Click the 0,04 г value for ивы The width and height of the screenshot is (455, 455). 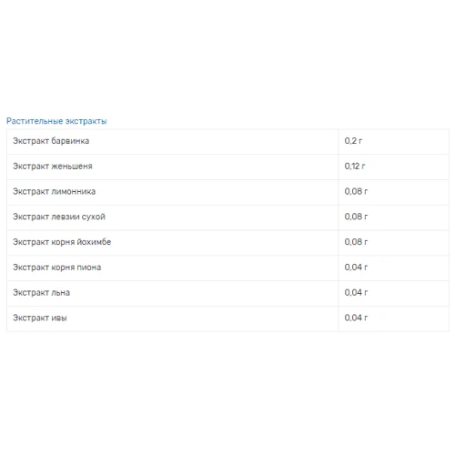pos(356,318)
